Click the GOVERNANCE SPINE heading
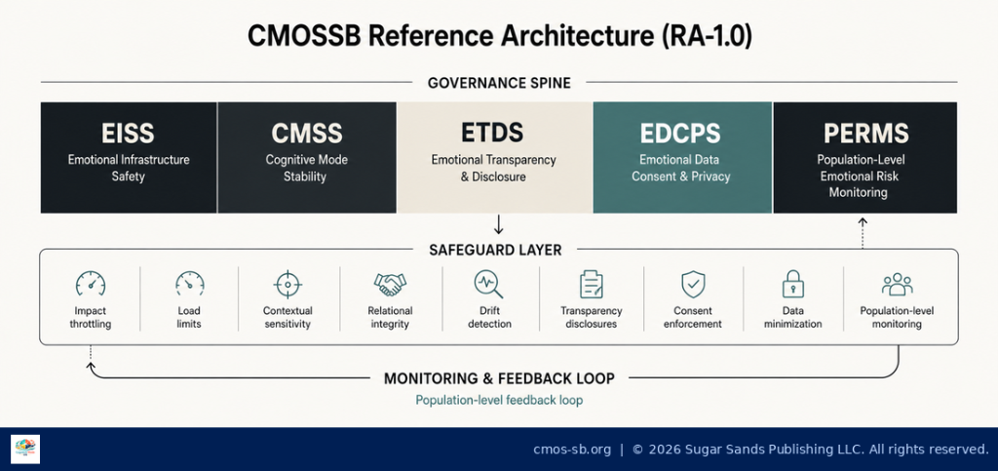998x471 pixels. pos(499,83)
